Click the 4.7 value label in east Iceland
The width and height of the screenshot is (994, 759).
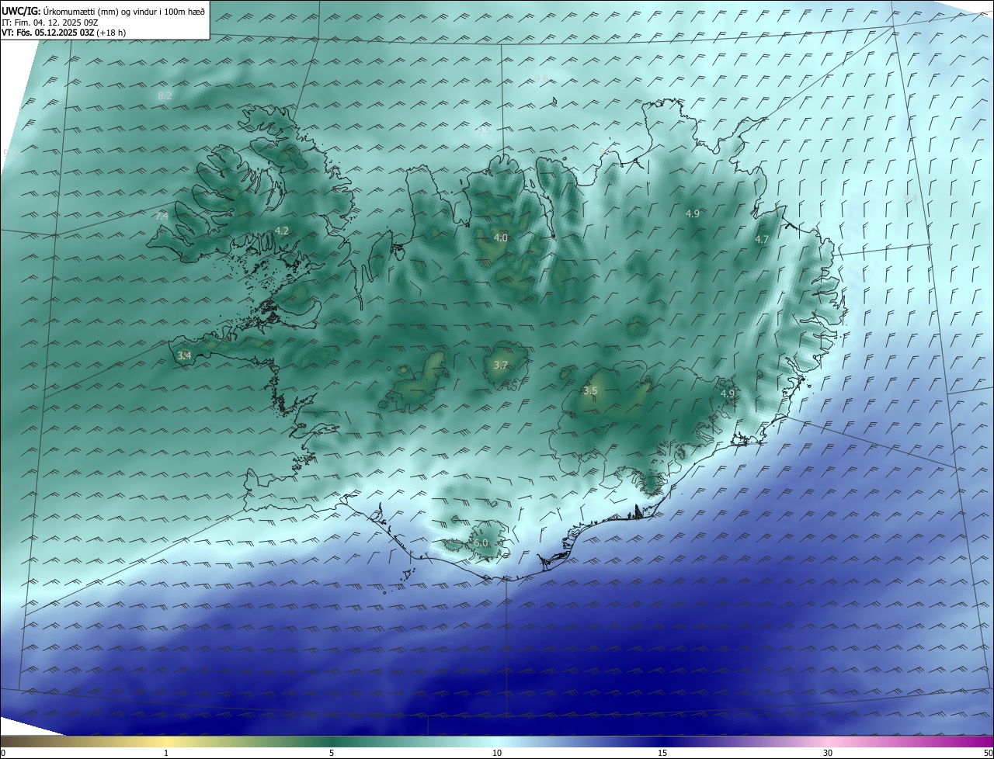pos(762,239)
